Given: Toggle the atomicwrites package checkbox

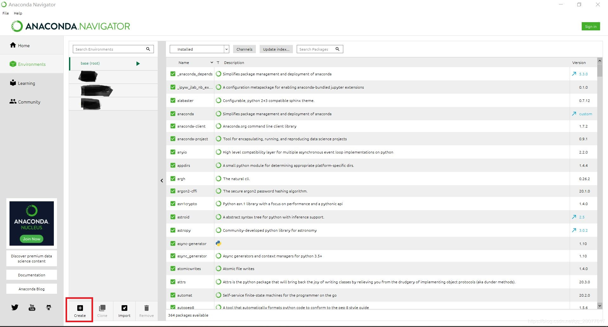Looking at the screenshot, I should click(173, 268).
